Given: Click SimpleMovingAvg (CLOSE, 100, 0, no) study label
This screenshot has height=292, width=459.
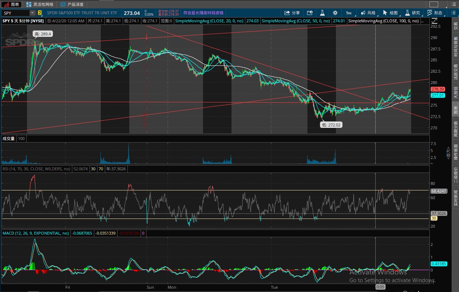Looking at the screenshot, I should (383, 21).
